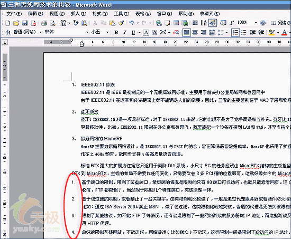This screenshot has height=239, width=291.
Task: Open the 格式 menu
Action: 100,14
